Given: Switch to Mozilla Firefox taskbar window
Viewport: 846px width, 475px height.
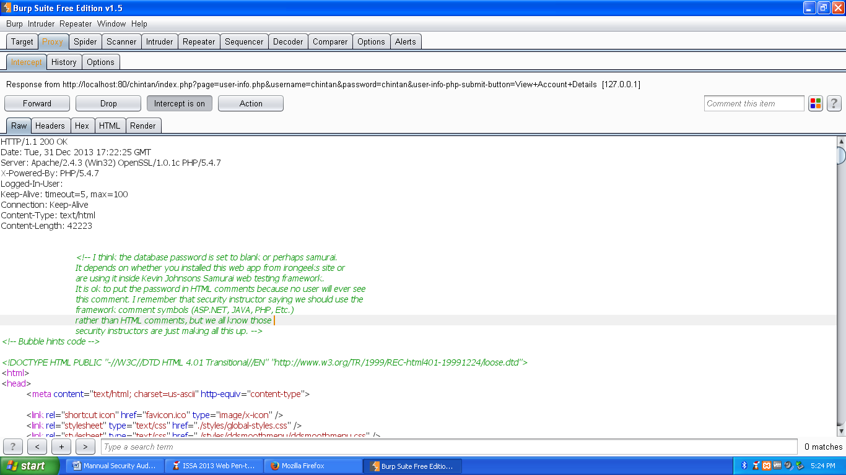Looking at the screenshot, I should point(313,466).
